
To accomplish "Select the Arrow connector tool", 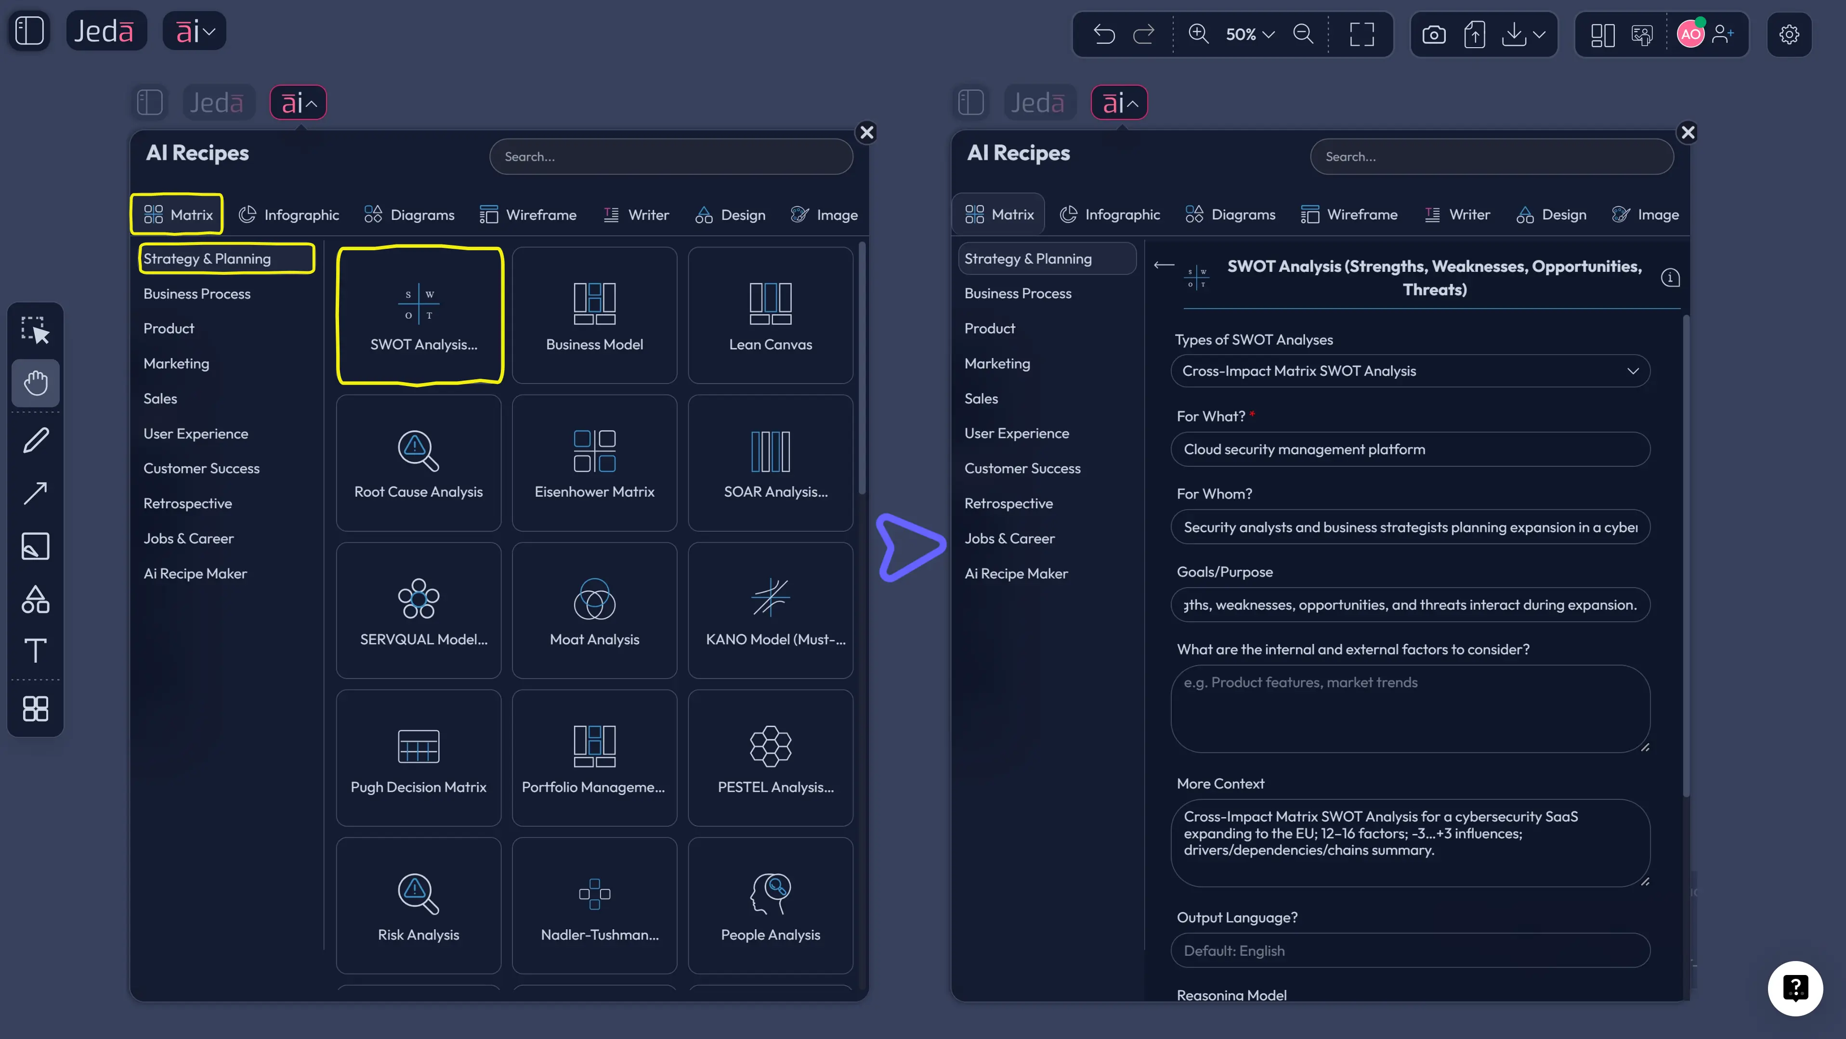I will tap(36, 493).
